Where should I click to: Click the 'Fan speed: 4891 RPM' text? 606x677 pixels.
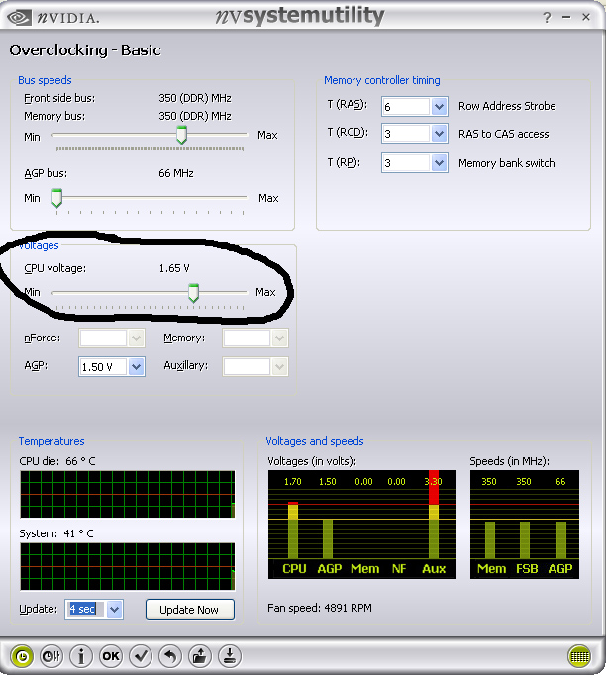(x=320, y=608)
